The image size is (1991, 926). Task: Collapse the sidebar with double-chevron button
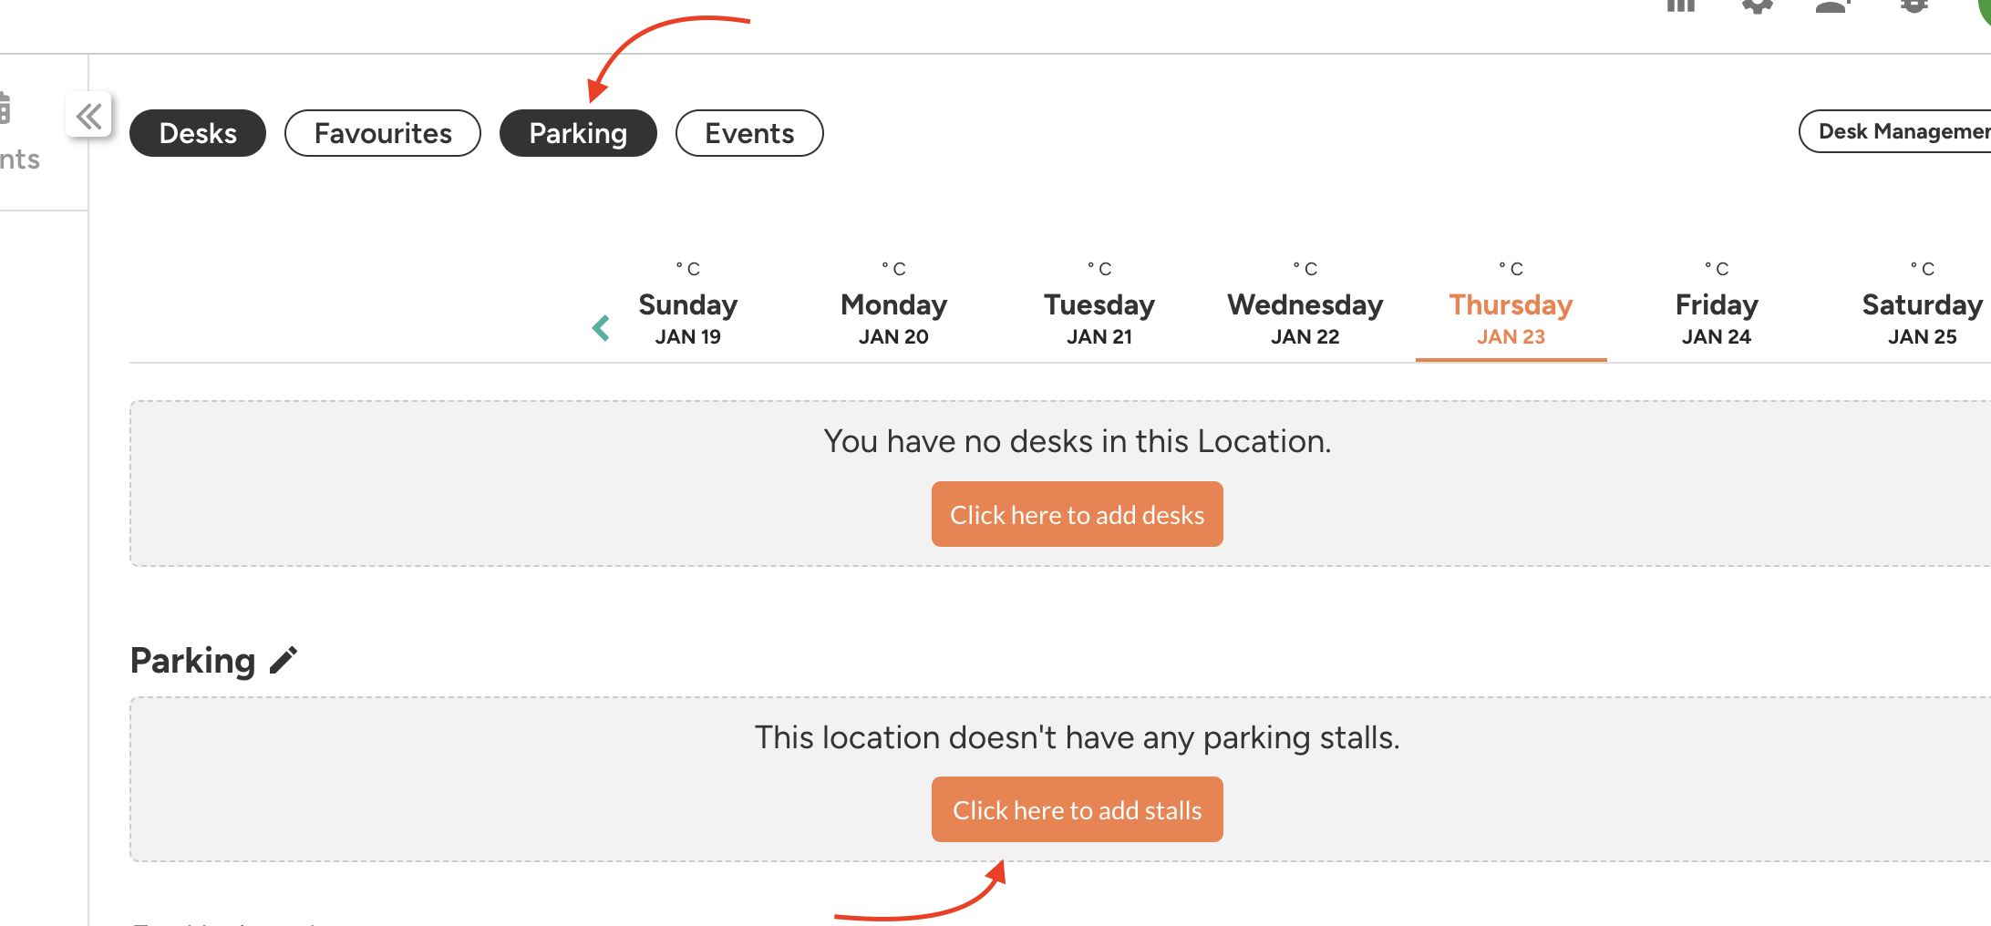coord(88,116)
